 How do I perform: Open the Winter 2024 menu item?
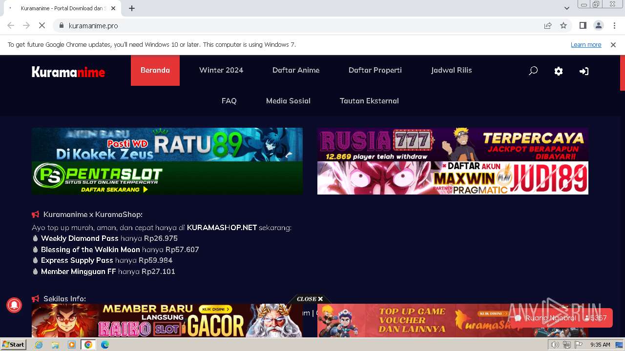coord(221,70)
